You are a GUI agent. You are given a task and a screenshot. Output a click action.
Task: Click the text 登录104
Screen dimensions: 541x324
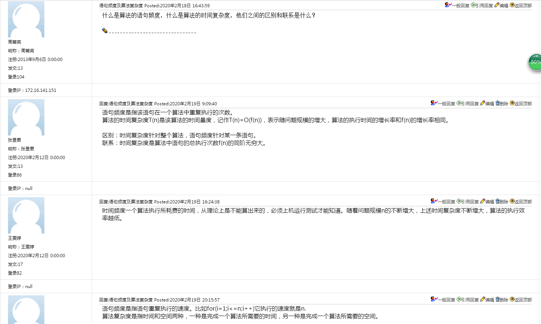tap(16, 77)
